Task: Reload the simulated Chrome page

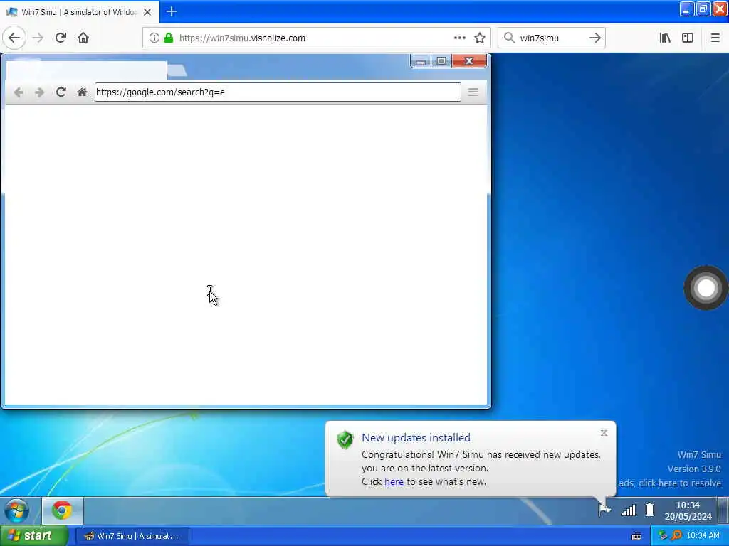Action: (61, 92)
